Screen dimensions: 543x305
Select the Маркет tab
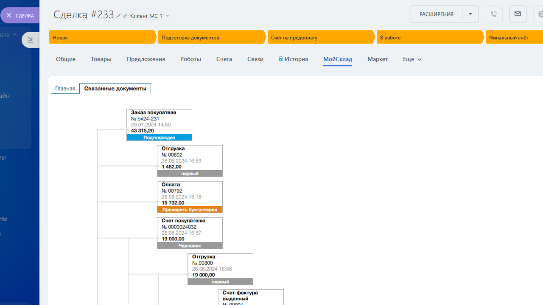[x=378, y=59]
